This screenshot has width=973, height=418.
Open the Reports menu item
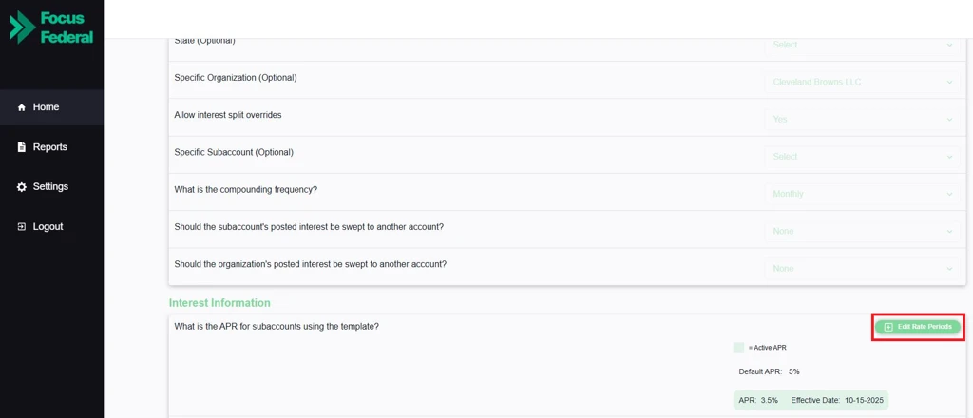[x=49, y=147]
